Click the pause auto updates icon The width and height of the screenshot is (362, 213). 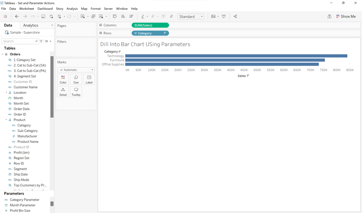click(x=59, y=17)
